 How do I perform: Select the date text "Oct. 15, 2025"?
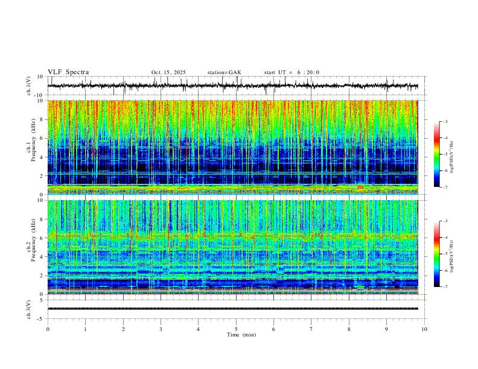pos(168,72)
